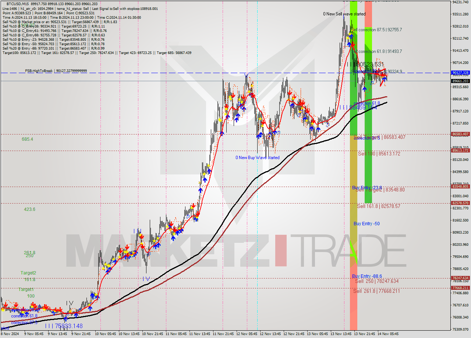This screenshot has height=338, width=471.
Task: Click the 'Sell 161.8 | 82578.57' label
Action: 378,206
